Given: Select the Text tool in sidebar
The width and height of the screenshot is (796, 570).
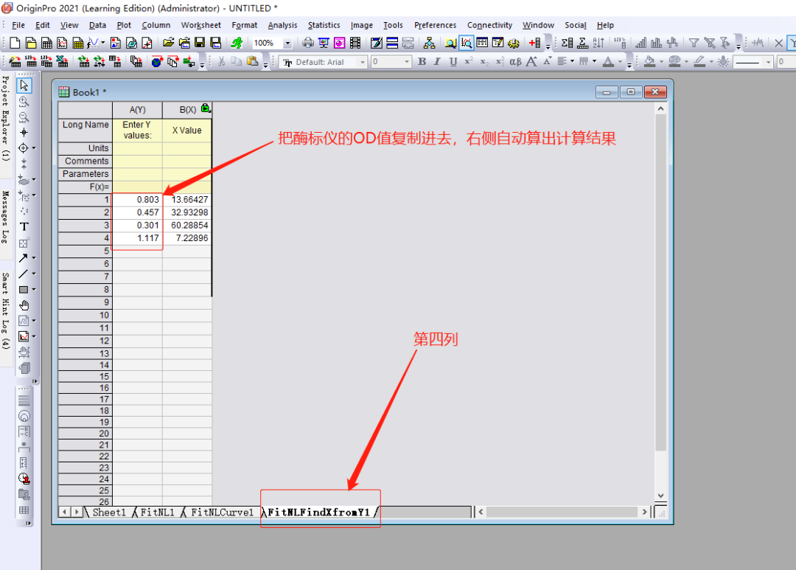Looking at the screenshot, I should click(24, 226).
